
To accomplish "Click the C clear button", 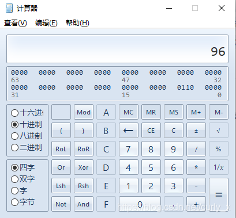I will [174, 131].
